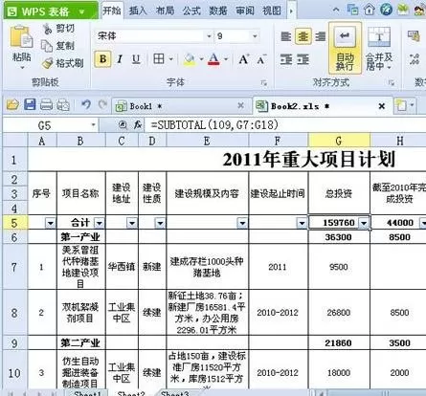Image resolution: width=426 pixels, height=396 pixels.
Task: Select the Format Painter brush
Action: pyautogui.click(x=48, y=63)
